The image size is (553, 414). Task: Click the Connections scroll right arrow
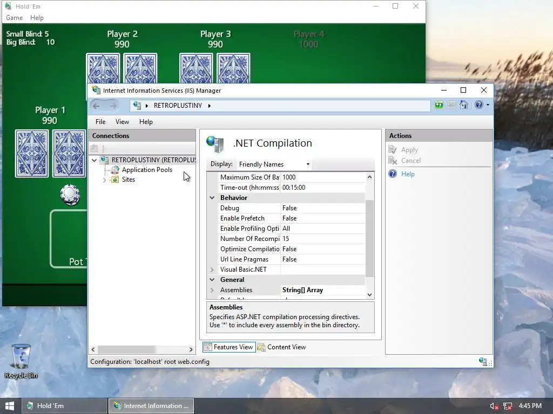coord(191,349)
